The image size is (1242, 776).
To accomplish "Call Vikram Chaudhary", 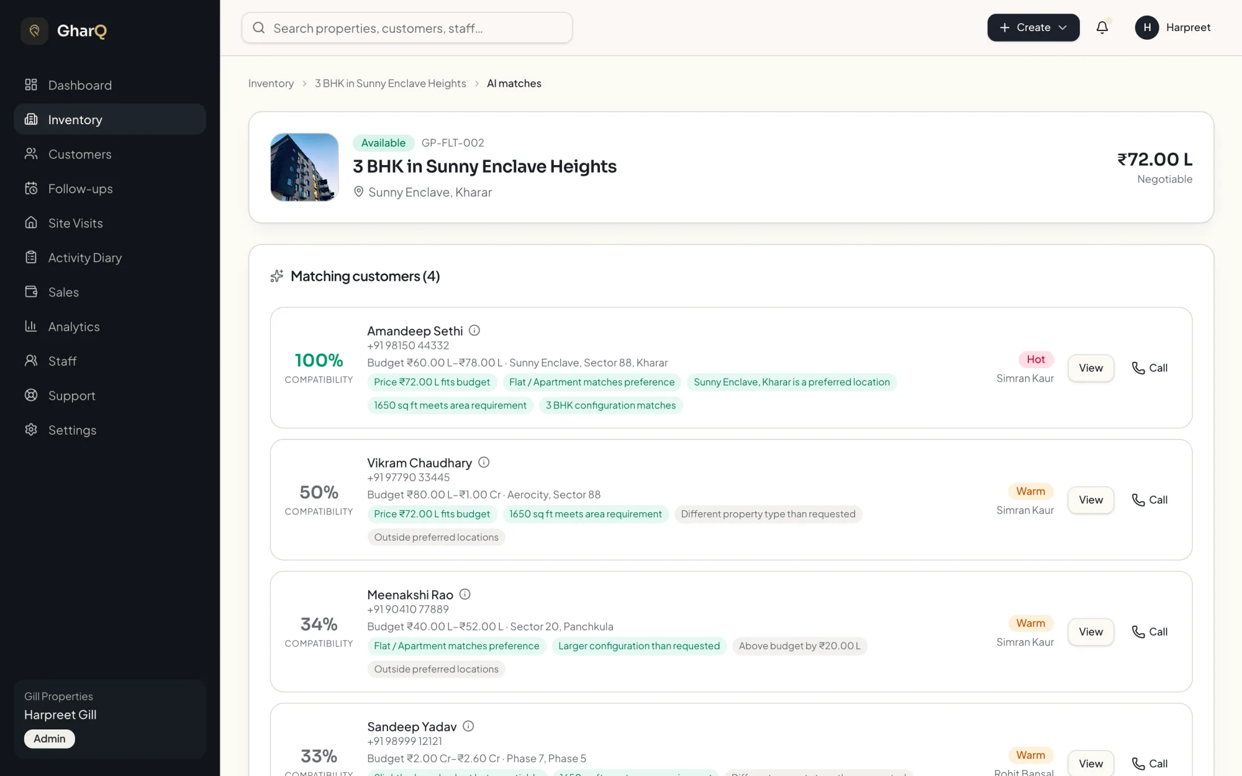I will 1149,500.
